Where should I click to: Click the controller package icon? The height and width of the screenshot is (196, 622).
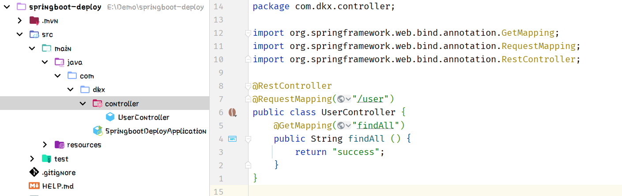(x=98, y=104)
